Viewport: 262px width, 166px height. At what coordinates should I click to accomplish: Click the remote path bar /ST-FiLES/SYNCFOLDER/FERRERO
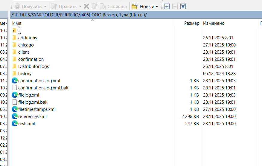click(x=136, y=15)
